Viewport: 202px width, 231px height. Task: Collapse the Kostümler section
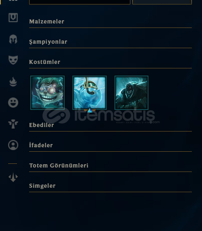pos(111,62)
